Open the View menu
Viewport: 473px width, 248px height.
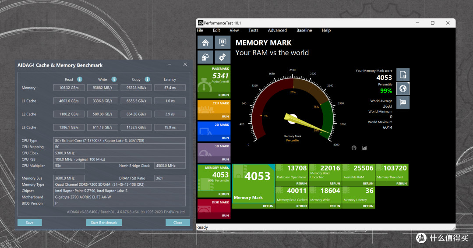(234, 30)
